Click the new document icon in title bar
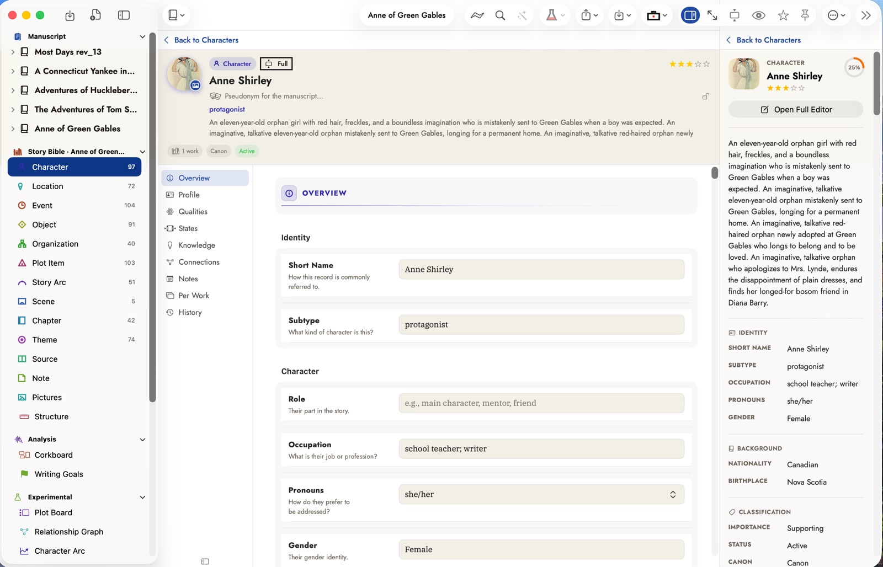The height and width of the screenshot is (567, 883). click(95, 15)
